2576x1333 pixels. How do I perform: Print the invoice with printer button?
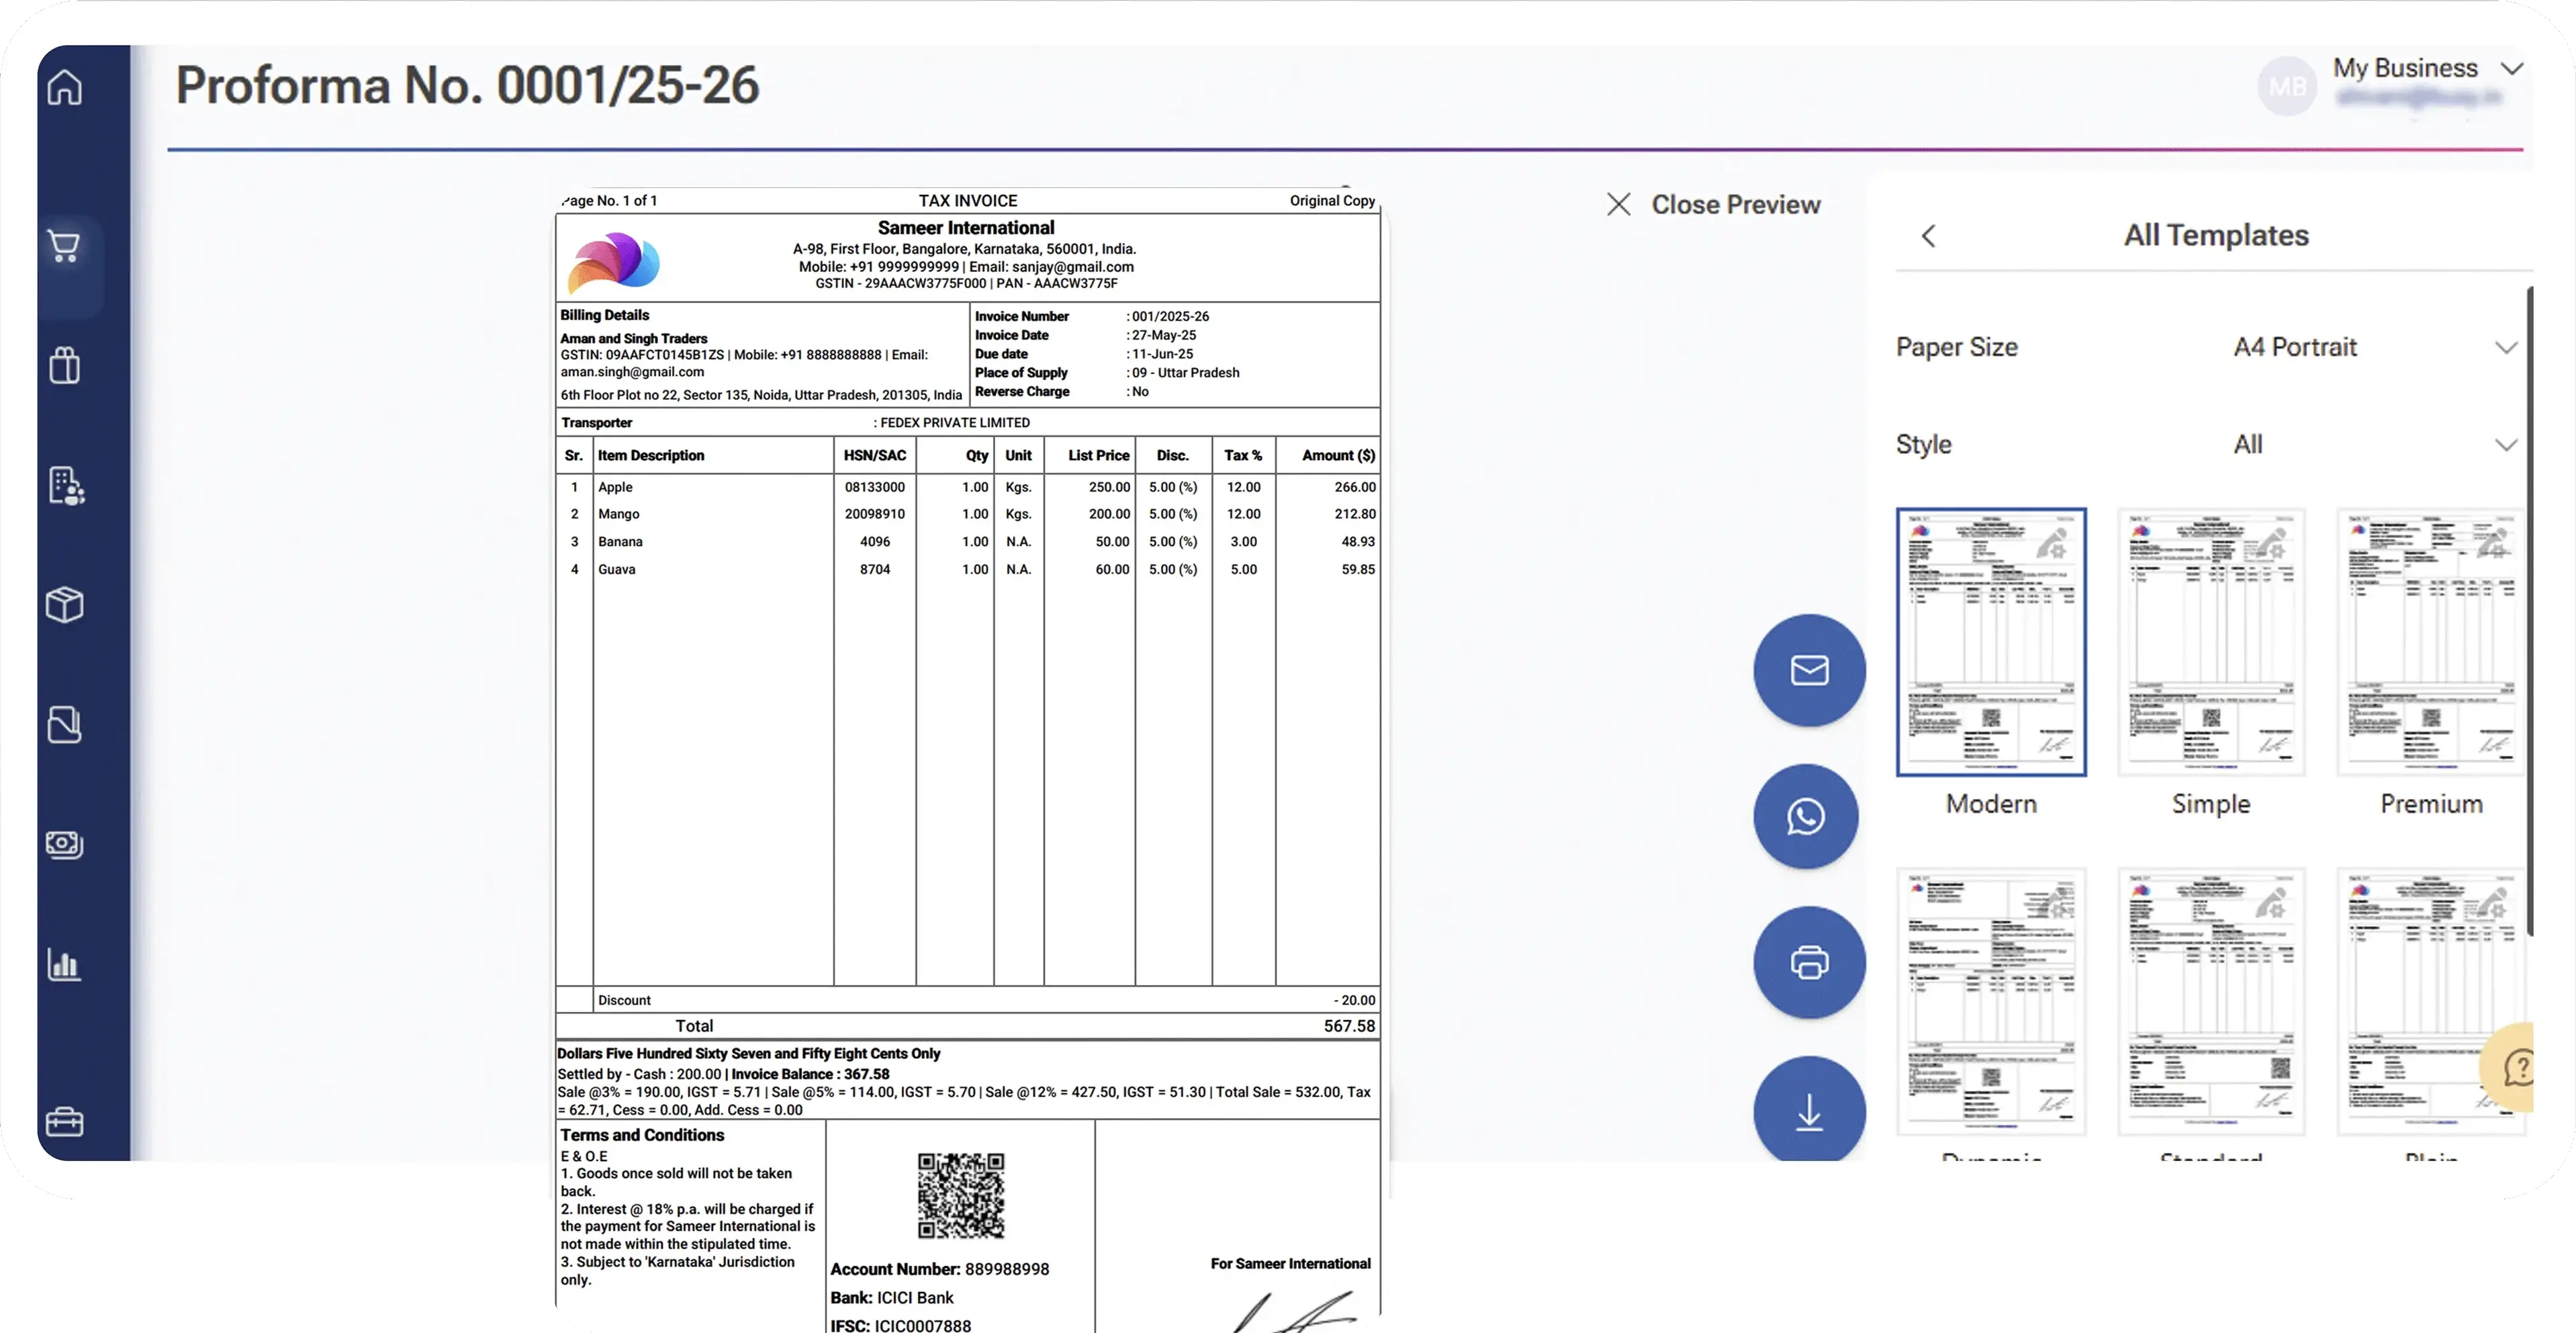click(x=1809, y=962)
